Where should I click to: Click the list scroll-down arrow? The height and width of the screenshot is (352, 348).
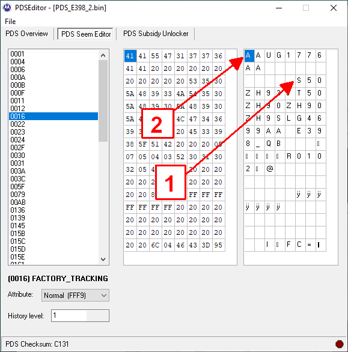point(103,259)
